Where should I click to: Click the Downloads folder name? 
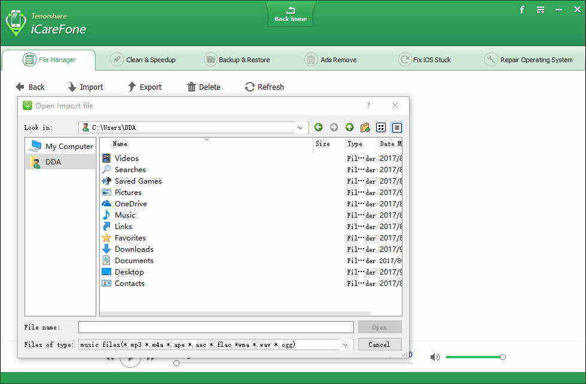(134, 249)
